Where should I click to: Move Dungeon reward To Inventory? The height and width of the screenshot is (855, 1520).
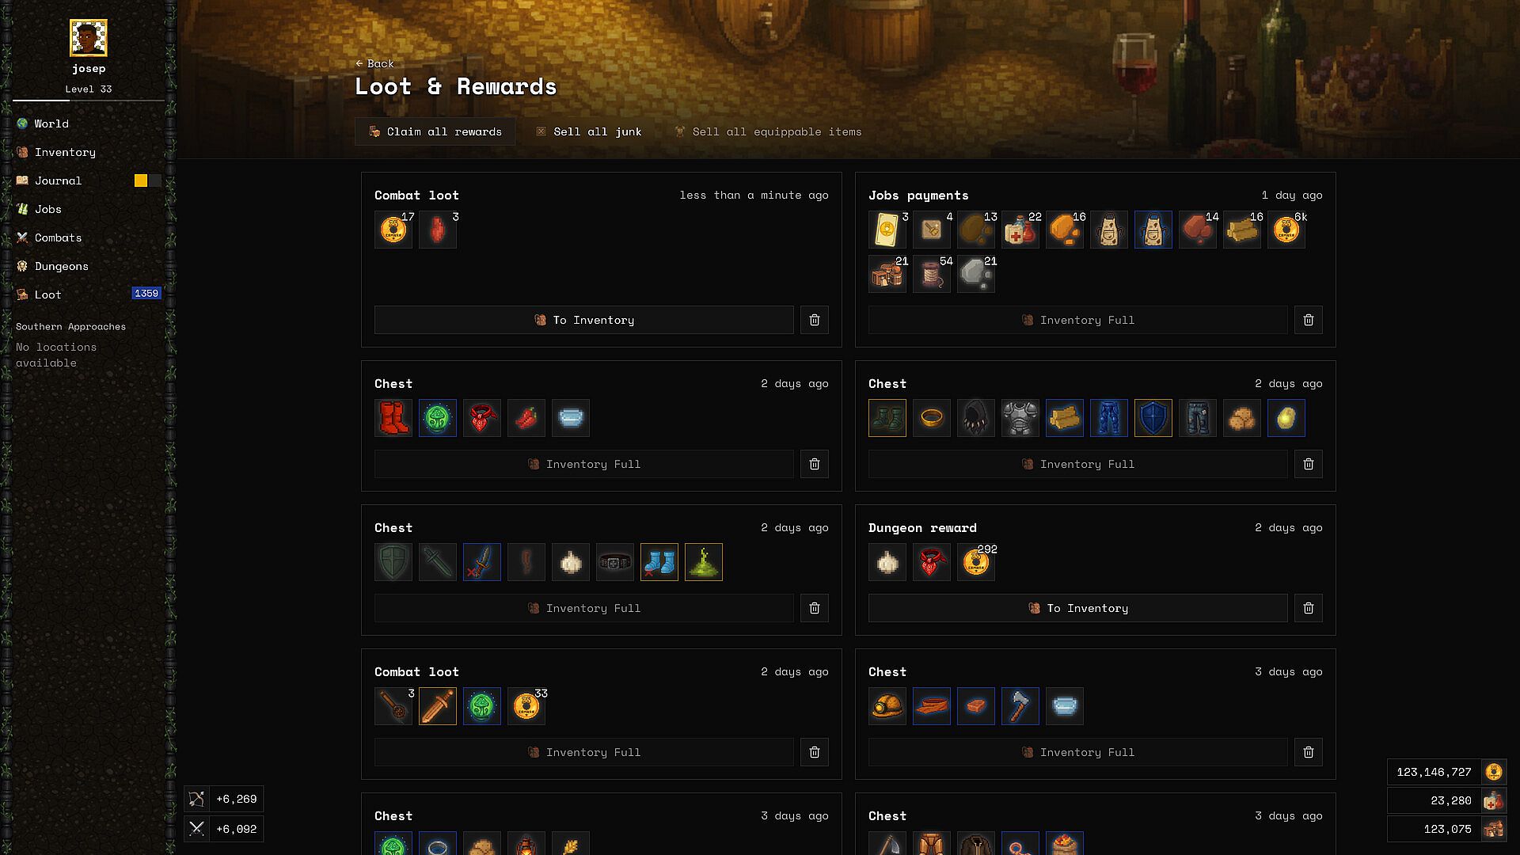click(1077, 608)
